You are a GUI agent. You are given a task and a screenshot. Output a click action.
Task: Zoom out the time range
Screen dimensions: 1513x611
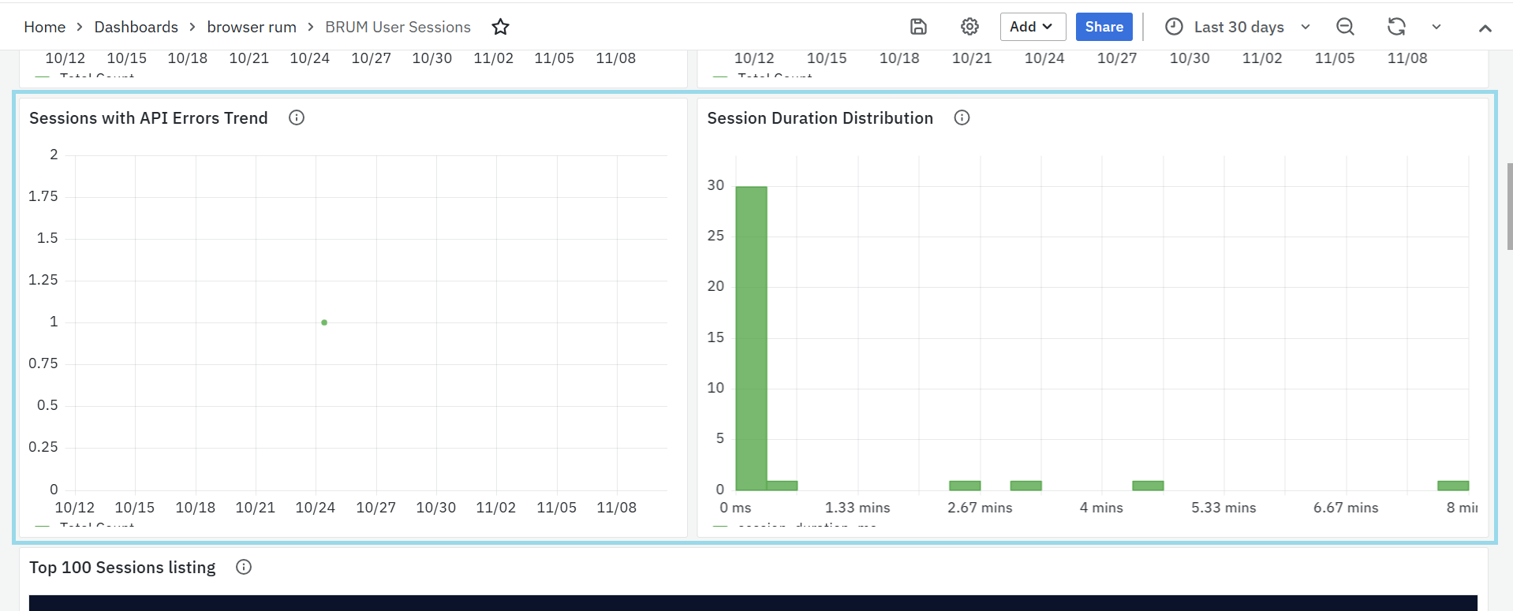pos(1345,27)
